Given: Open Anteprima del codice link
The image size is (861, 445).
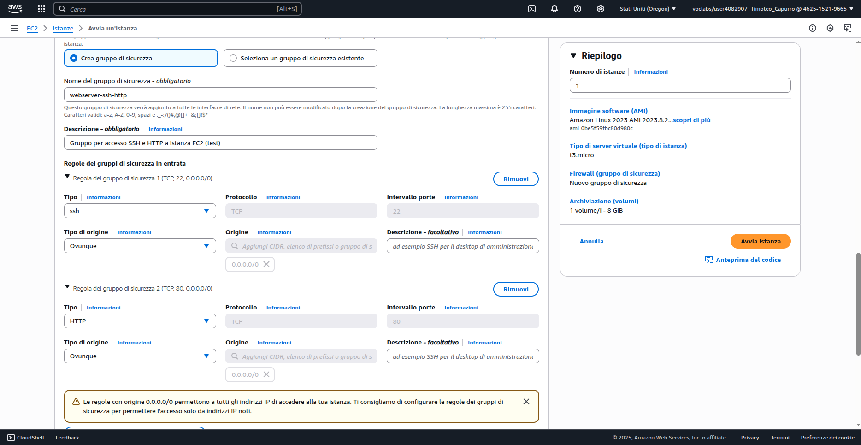Looking at the screenshot, I should point(749,260).
